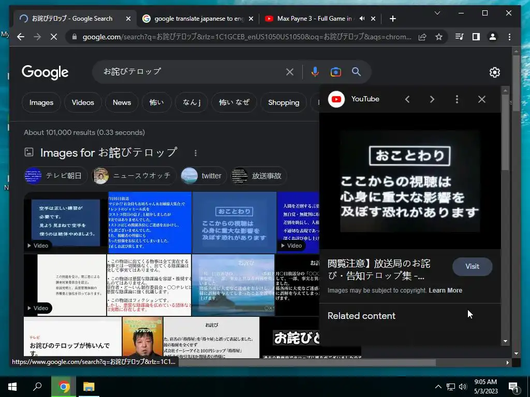Screen dimensions: 530x397
Task: Open the large おことわり preview image
Action: coord(410,181)
